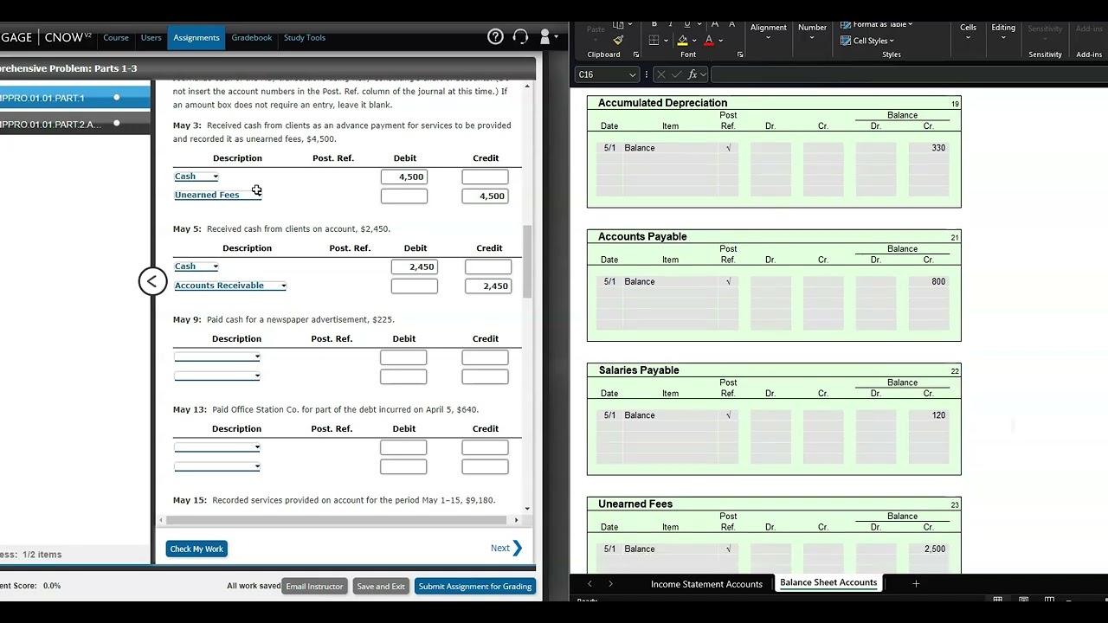Click the yellow fill color bucket
1108x623 pixels.
pyautogui.click(x=682, y=41)
